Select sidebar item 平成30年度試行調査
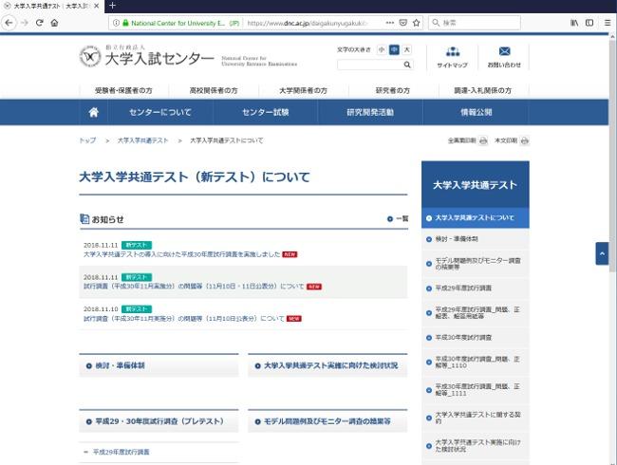Image resolution: width=617 pixels, height=465 pixels. 476,338
